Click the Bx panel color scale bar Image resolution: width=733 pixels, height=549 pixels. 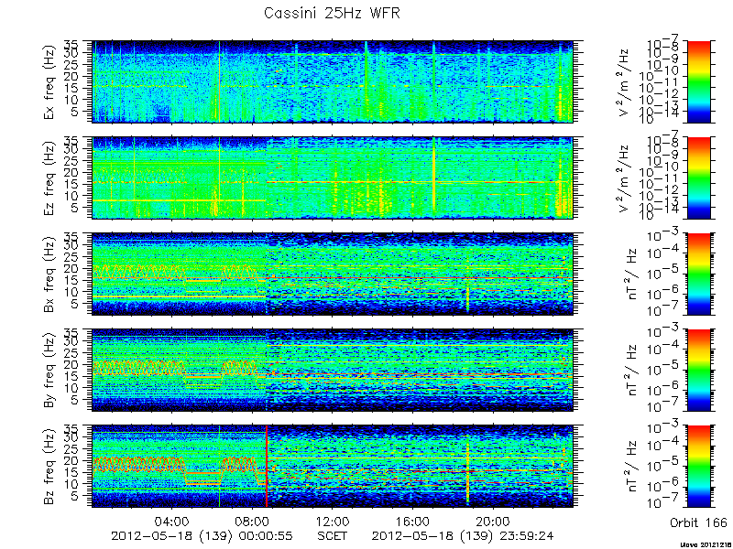698,274
